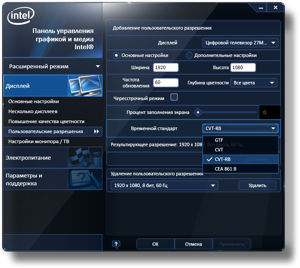300x268 pixels.
Task: Close the Intel control panel window
Action: click(276, 7)
